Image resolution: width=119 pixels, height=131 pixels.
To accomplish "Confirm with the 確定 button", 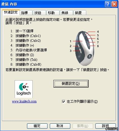I will point(37,126).
